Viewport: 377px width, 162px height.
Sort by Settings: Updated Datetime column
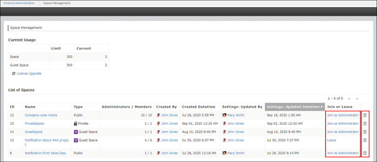click(x=295, y=107)
